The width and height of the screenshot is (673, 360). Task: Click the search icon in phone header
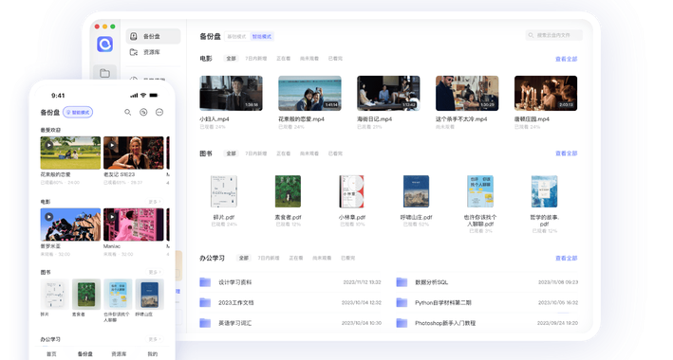point(127,113)
